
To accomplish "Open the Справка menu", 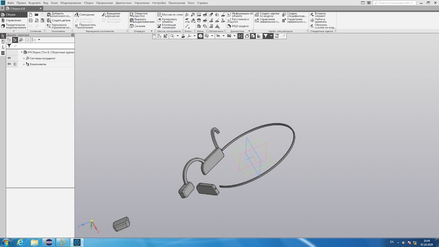I will click(202, 3).
